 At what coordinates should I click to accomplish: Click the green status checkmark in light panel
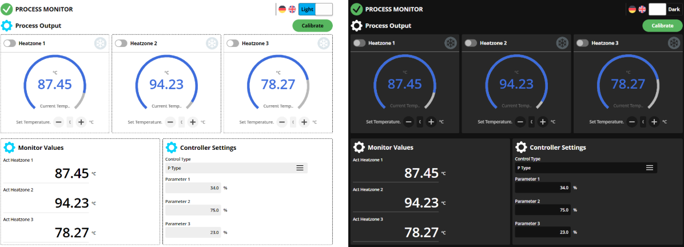(x=7, y=9)
